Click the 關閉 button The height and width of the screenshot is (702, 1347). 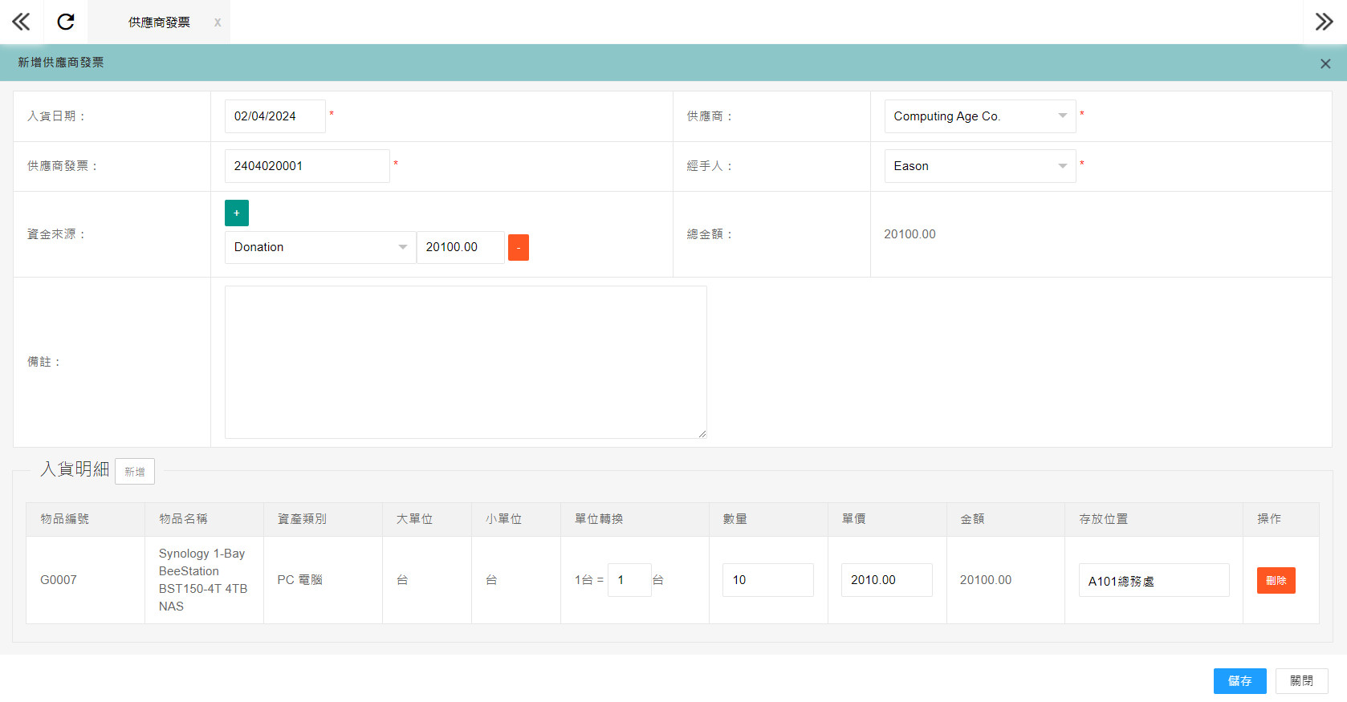(x=1301, y=681)
